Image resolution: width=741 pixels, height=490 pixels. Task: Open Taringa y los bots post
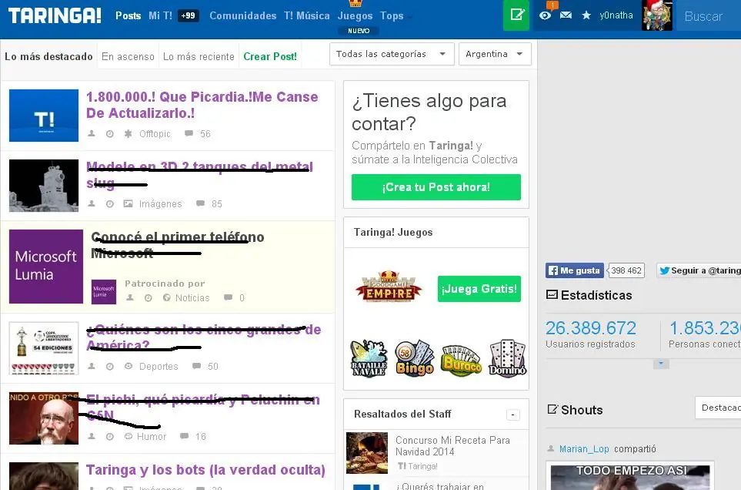click(205, 470)
